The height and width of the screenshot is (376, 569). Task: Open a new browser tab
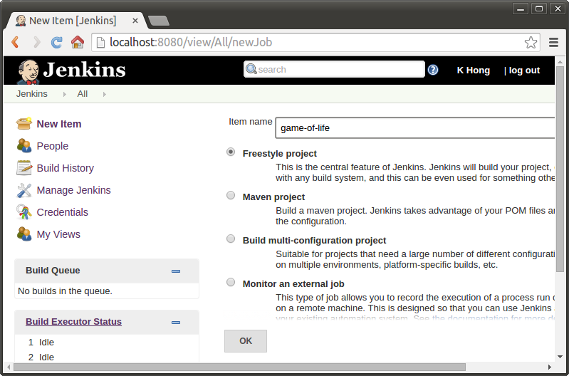(159, 21)
